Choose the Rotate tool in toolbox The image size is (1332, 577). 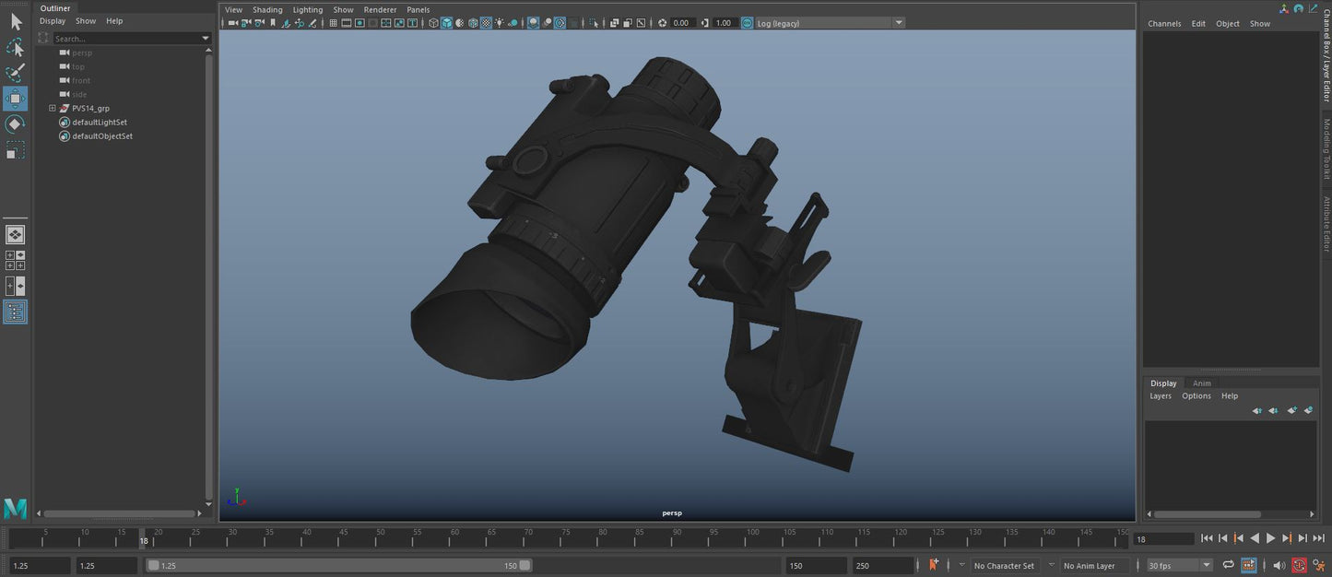pyautogui.click(x=15, y=124)
